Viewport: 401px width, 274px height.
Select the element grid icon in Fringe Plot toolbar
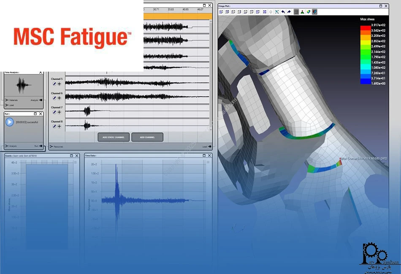[x=296, y=11]
